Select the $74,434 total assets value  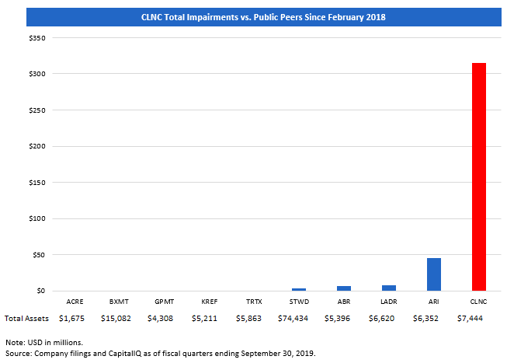click(x=299, y=319)
